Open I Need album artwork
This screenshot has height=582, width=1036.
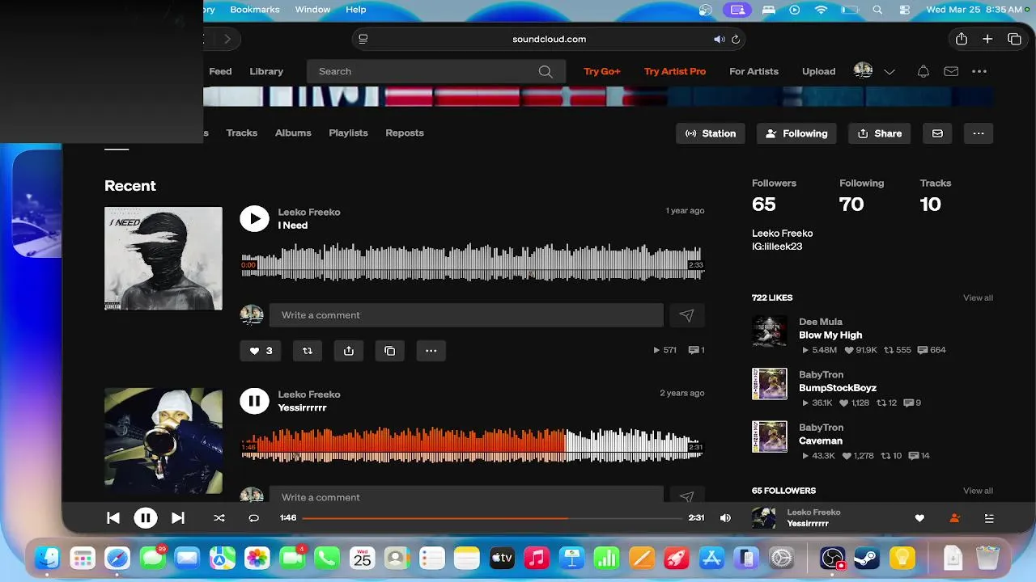163,259
